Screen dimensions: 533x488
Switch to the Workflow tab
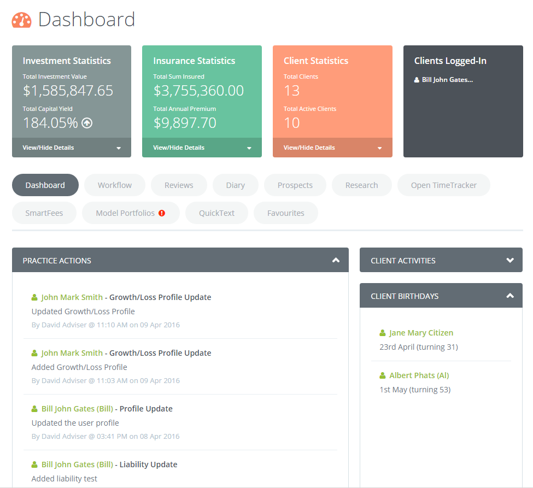(x=115, y=185)
